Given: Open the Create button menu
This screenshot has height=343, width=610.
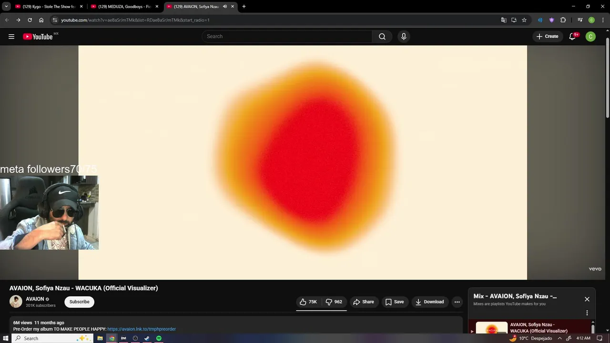Looking at the screenshot, I should click(x=547, y=37).
